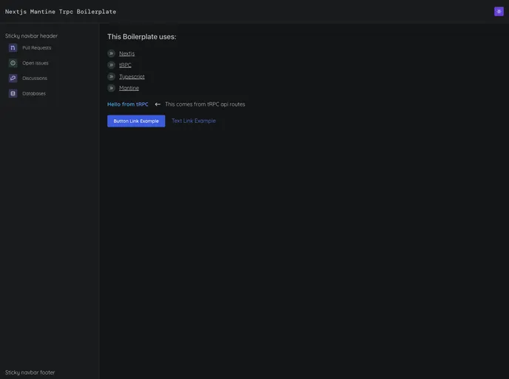The height and width of the screenshot is (379, 509).
Task: Select Discussions label in the navbar
Action: [x=34, y=78]
